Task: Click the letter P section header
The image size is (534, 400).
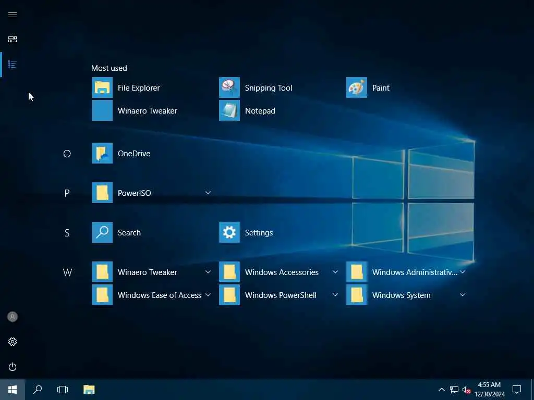Action: click(67, 193)
